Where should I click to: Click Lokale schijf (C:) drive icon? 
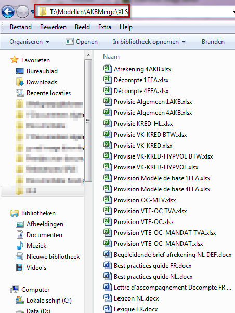[20, 300]
